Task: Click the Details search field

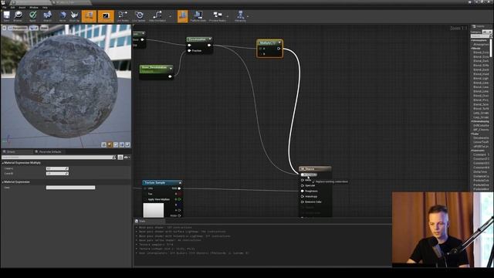Action: [x=59, y=157]
